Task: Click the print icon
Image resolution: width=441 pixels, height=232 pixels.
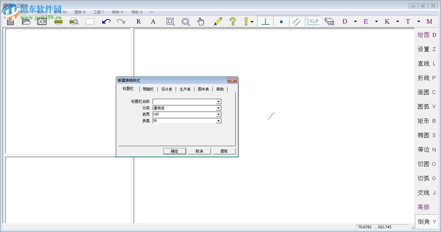Action: click(58, 22)
